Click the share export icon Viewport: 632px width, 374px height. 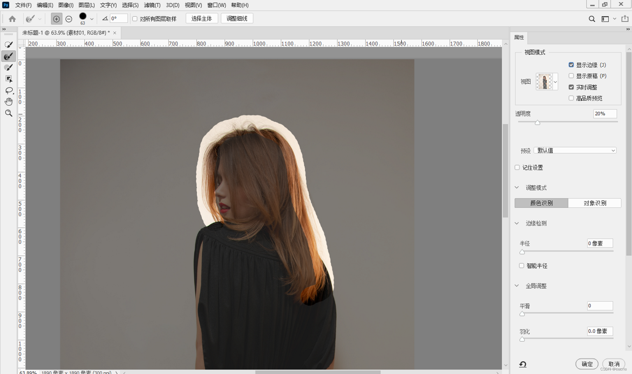625,19
